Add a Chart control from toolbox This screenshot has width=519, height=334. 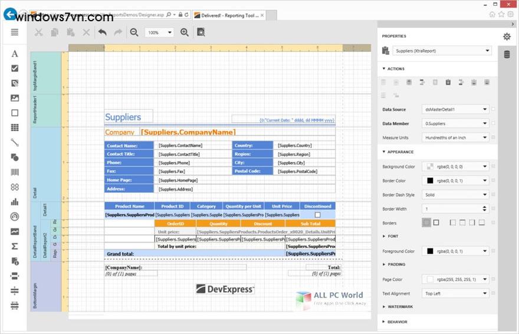pos(15,202)
